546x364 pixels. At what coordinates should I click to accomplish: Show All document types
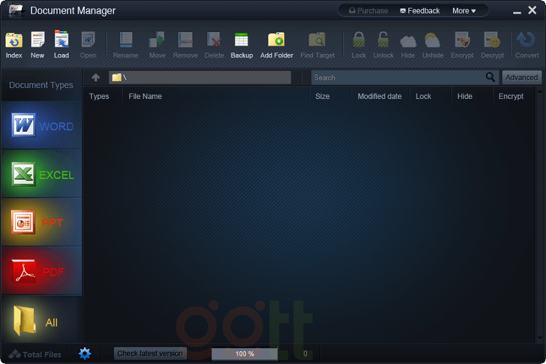[x=41, y=322]
